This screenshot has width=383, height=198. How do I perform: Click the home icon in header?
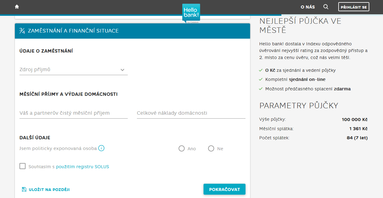17,7
